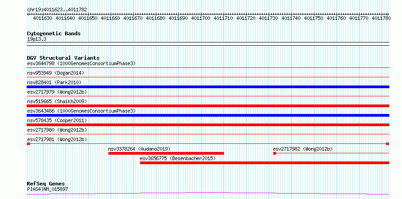
Task: Click the red bar of nsv3378264
Action: 166,153
